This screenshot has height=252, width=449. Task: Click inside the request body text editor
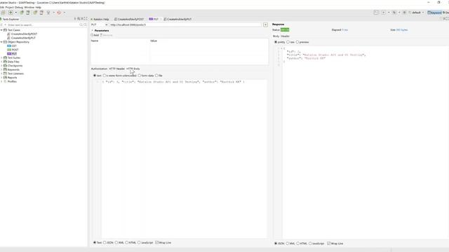184,159
